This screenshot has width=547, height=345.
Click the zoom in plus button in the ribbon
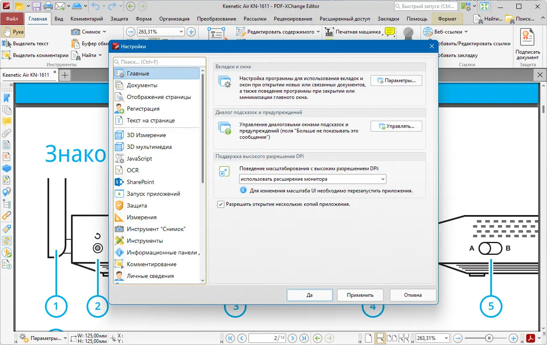pos(191,32)
